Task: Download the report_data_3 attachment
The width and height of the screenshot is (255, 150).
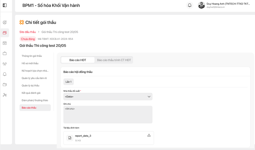Action: click(x=149, y=135)
